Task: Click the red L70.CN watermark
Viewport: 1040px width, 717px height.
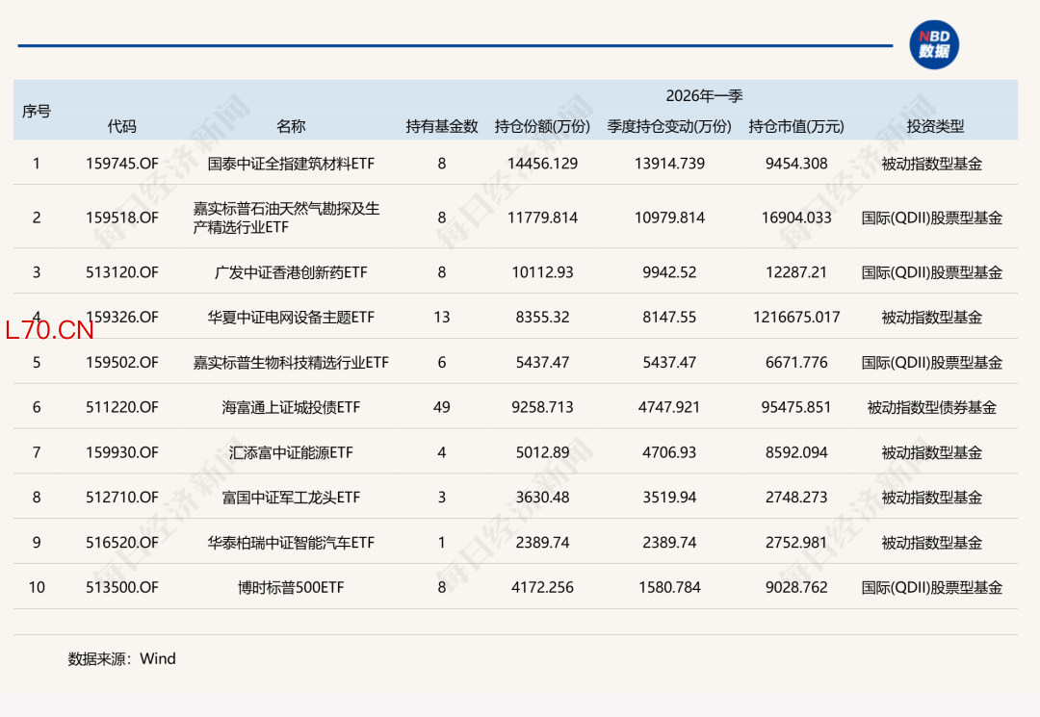Action: click(x=49, y=331)
